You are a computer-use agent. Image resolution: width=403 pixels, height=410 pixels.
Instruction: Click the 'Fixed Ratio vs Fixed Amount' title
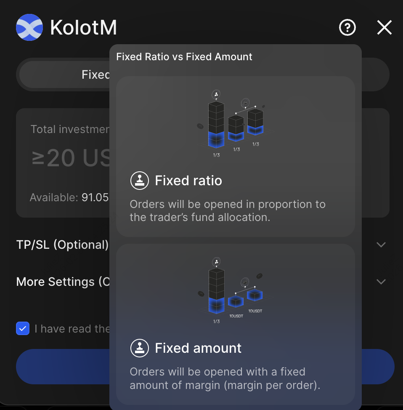184,57
